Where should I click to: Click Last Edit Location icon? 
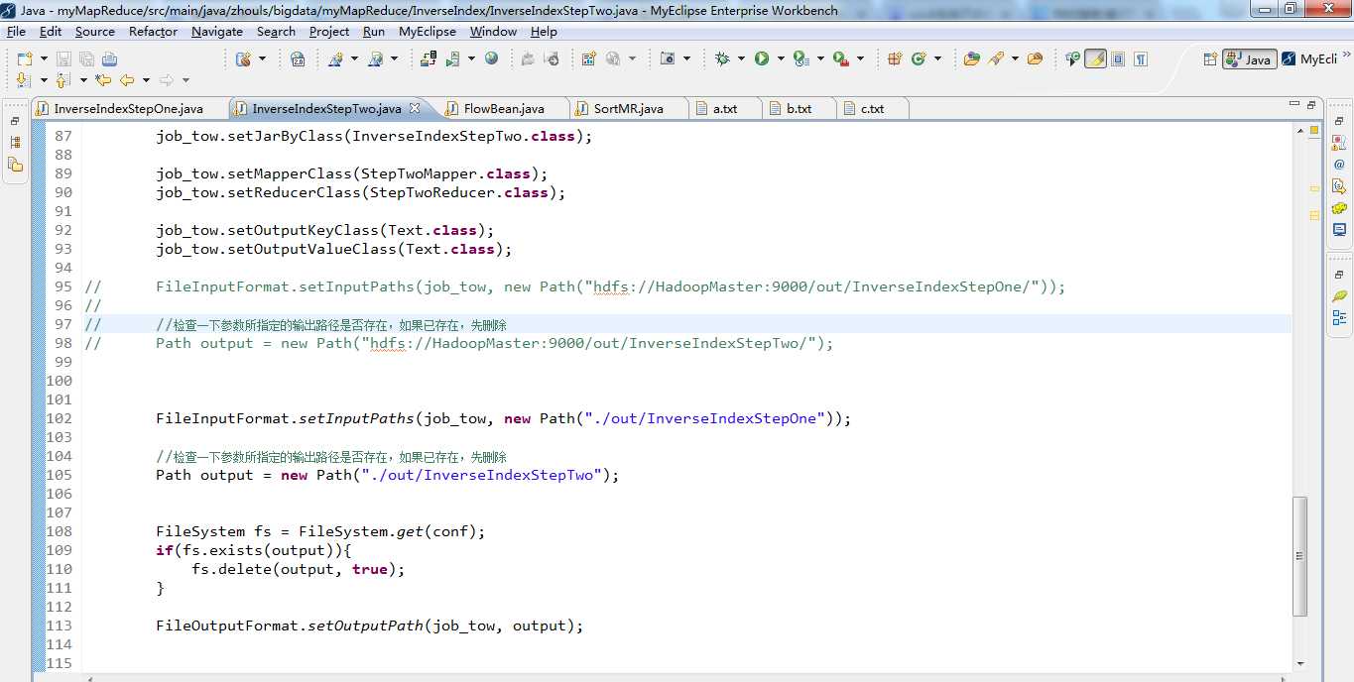point(102,80)
